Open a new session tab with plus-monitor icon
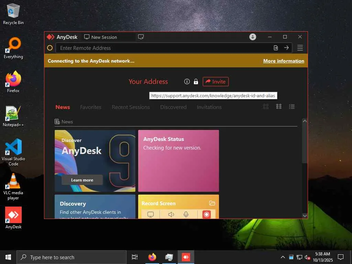This screenshot has height=264, width=352. [x=141, y=37]
